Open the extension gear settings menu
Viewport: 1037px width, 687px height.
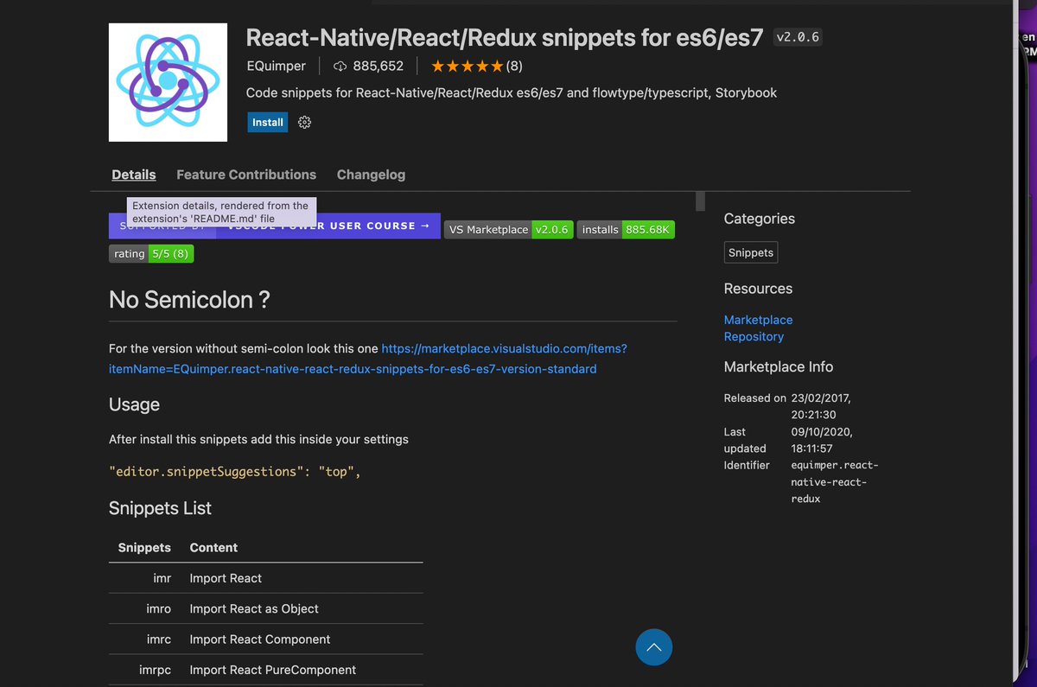tap(304, 123)
